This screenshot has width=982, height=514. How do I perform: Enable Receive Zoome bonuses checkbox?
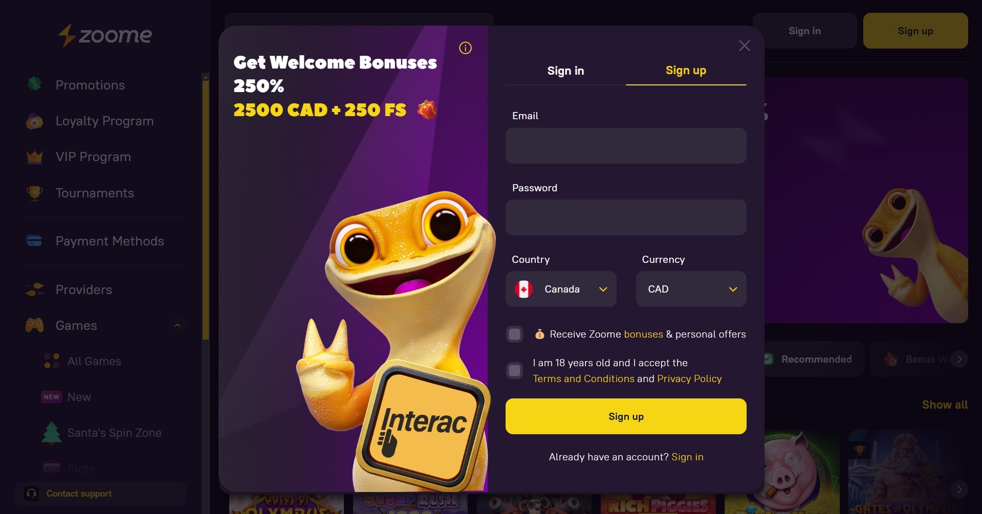[x=514, y=334]
